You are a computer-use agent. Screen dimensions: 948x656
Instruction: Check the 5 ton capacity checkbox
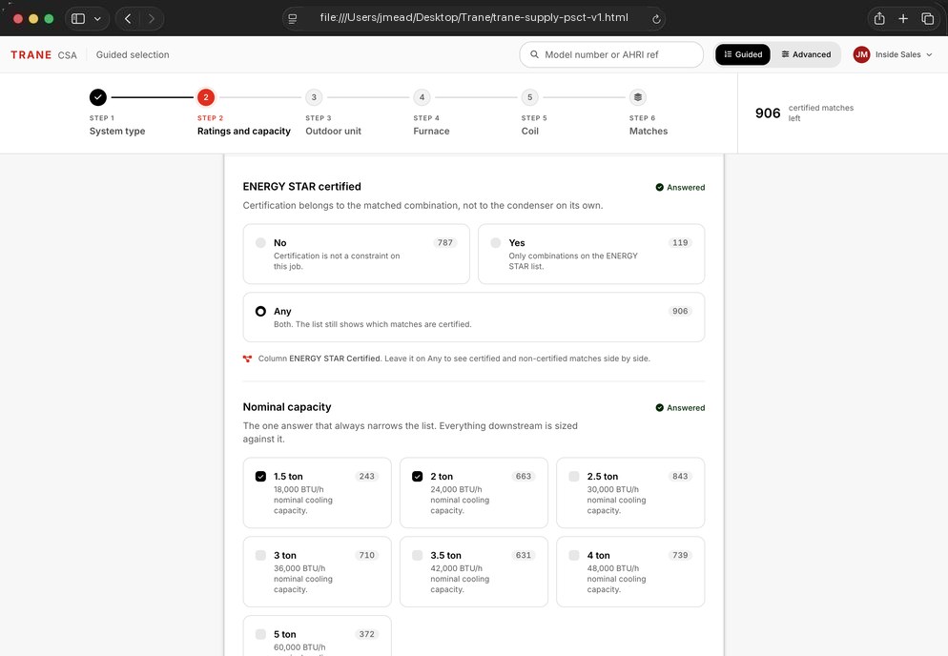point(260,634)
